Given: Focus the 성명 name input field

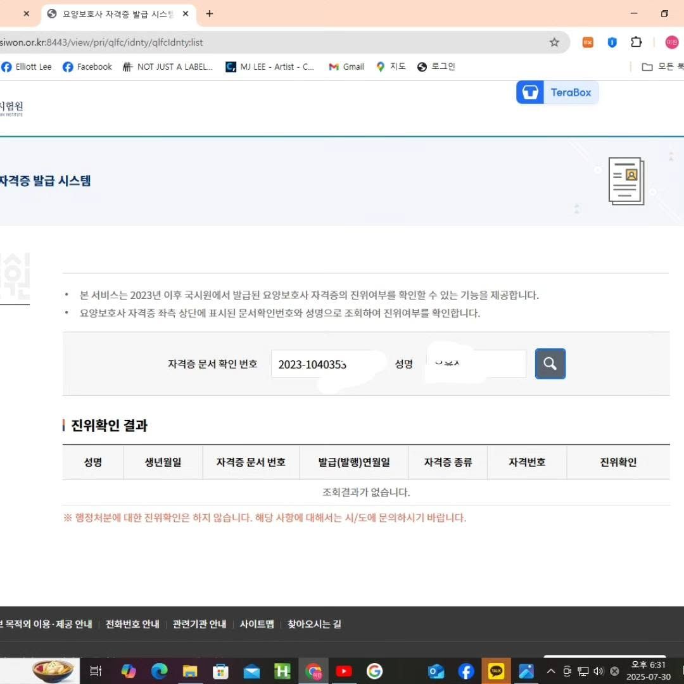Looking at the screenshot, I should pos(476,364).
